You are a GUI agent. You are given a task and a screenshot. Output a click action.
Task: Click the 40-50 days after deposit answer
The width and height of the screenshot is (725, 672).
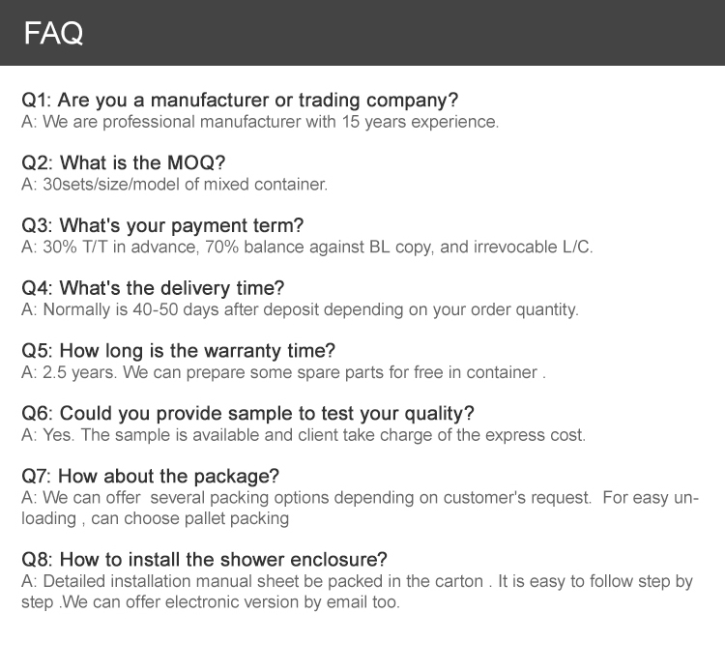pyautogui.click(x=300, y=310)
